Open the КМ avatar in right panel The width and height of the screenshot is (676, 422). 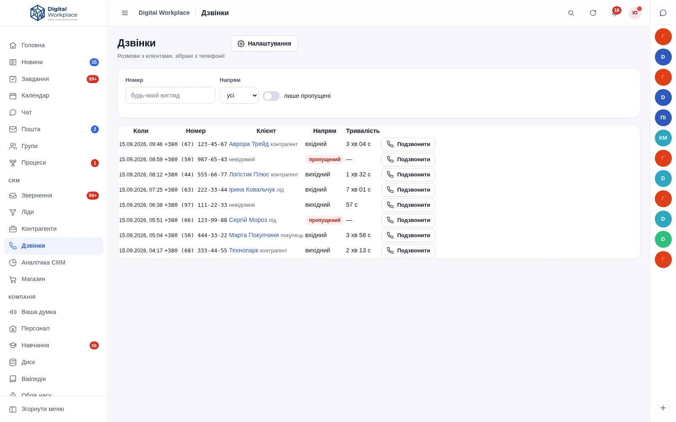pos(663,138)
